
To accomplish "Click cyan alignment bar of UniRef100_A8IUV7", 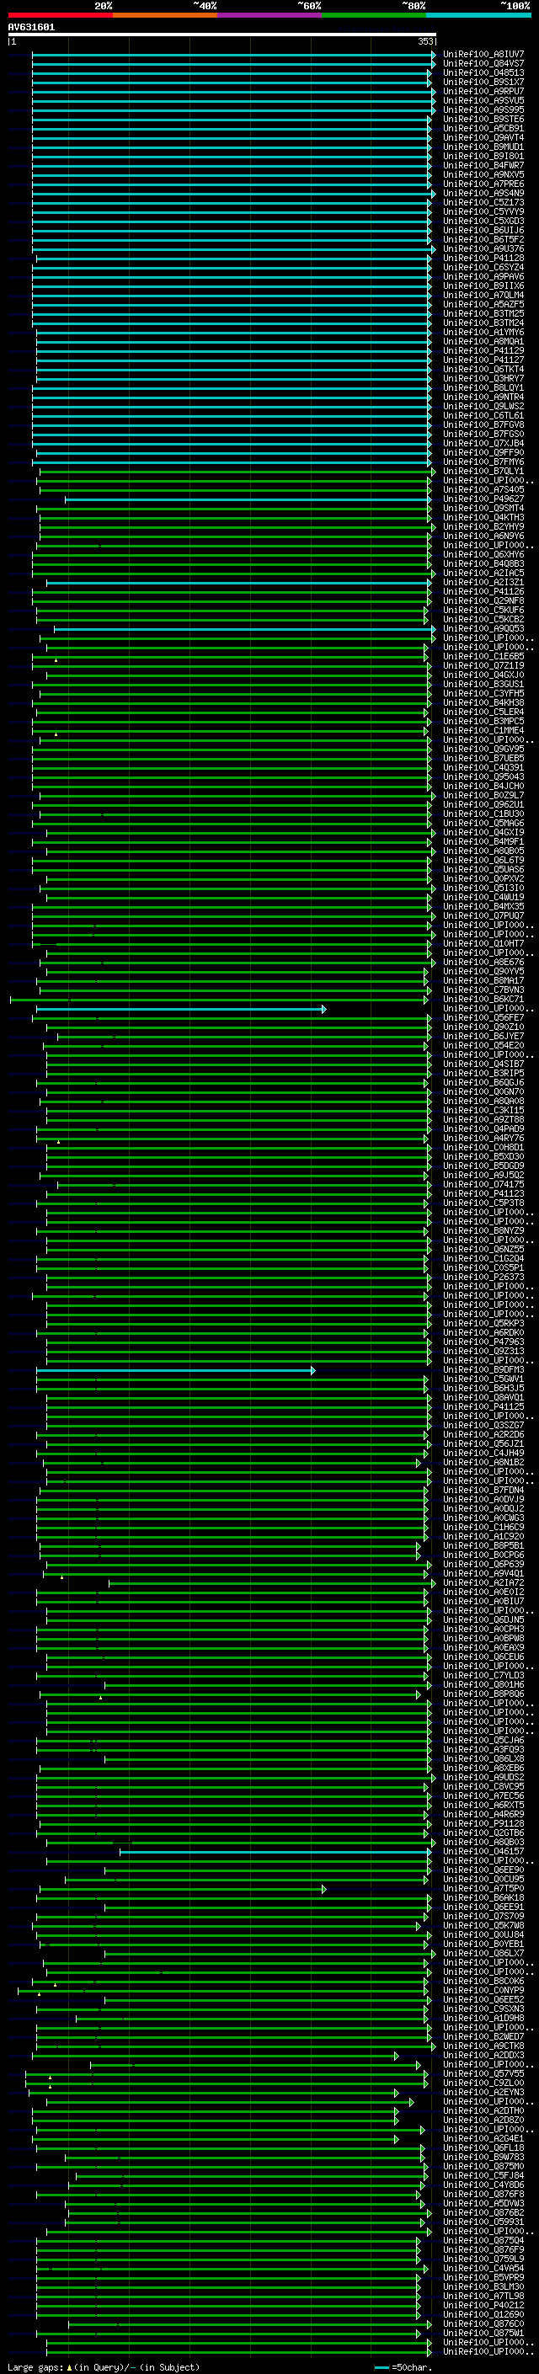I will click(x=232, y=55).
